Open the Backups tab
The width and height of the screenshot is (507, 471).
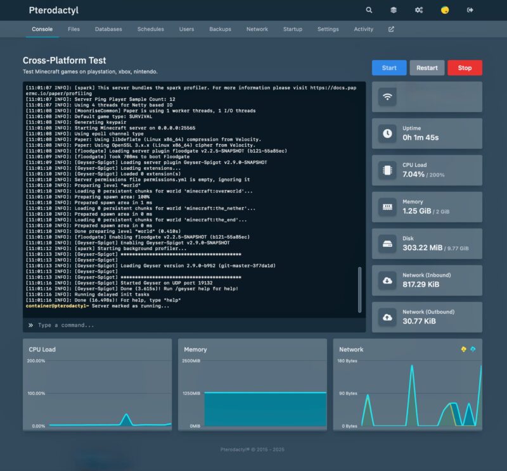pos(220,29)
